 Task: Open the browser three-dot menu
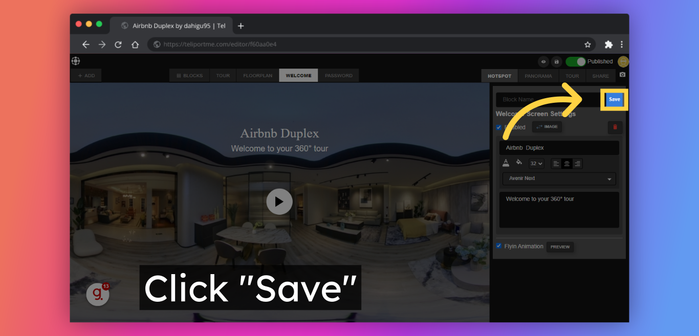[x=622, y=44]
